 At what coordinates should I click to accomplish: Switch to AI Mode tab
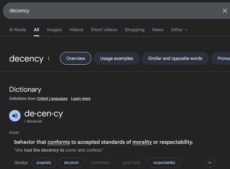pos(18,30)
